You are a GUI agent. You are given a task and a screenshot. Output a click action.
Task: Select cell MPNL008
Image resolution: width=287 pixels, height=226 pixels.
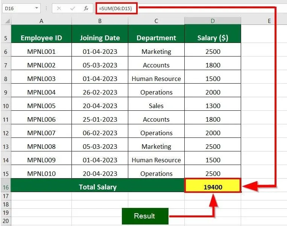[41, 145]
